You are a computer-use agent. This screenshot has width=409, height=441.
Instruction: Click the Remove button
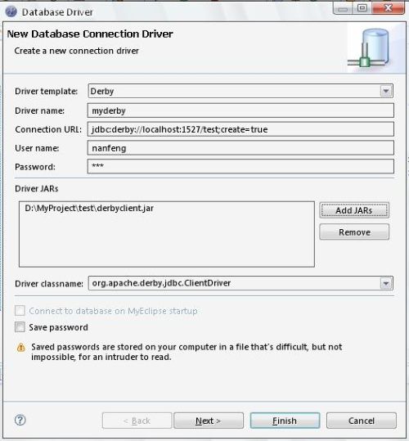(354, 232)
